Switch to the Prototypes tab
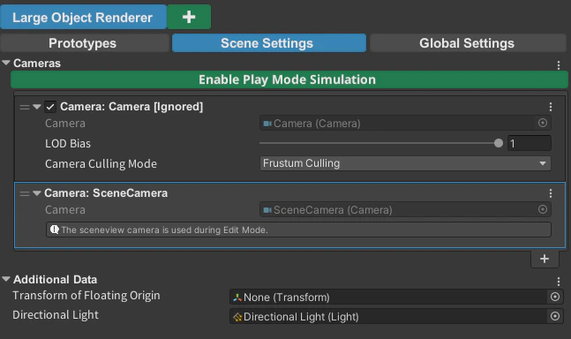 coord(84,43)
